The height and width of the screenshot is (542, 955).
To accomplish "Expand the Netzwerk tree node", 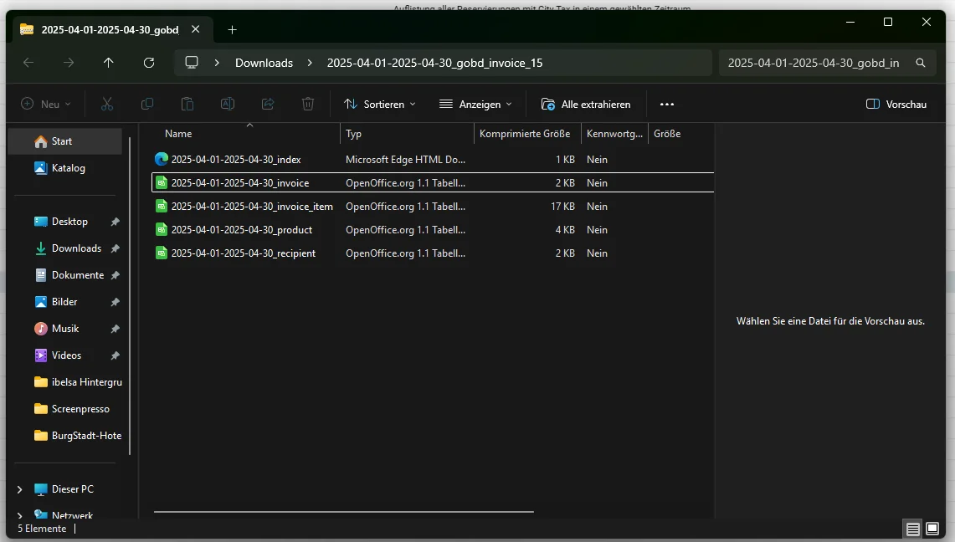I will tap(19, 516).
